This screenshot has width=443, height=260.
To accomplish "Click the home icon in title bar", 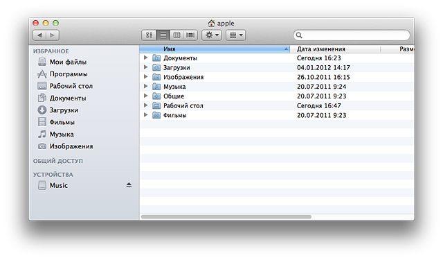I will (x=211, y=23).
